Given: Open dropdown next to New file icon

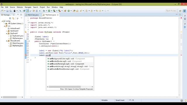Looking at the screenshot, I should 5,11.
